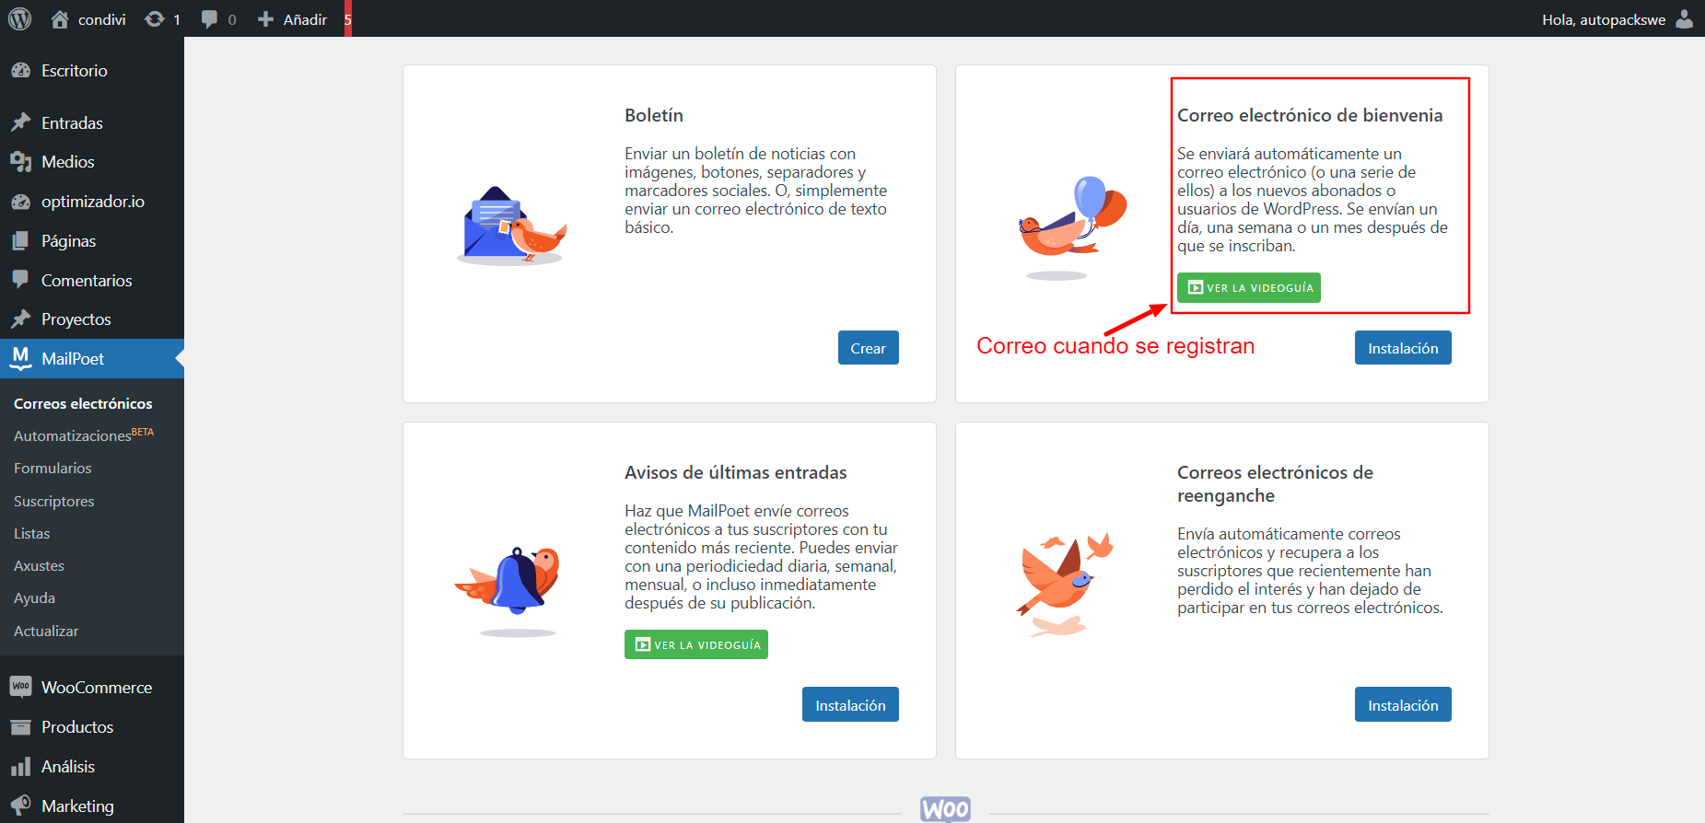Click Añadir label in admin bar

click(305, 19)
